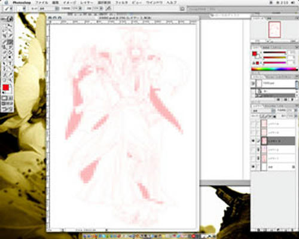Screen dimensions: 299x239
Task: Open the Color panel flyout menu arrow
Action: click(297, 47)
